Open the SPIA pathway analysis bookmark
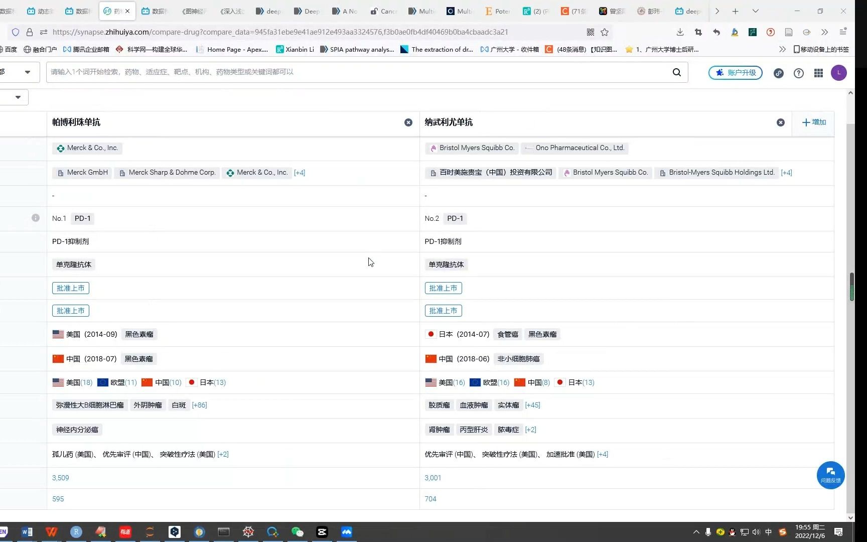This screenshot has height=542, width=867. 357,49
